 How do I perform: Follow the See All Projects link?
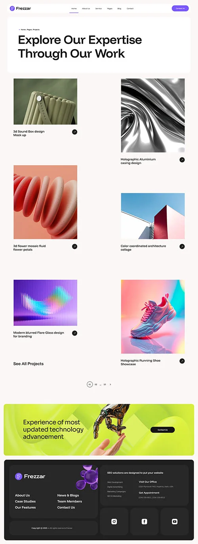(29, 364)
